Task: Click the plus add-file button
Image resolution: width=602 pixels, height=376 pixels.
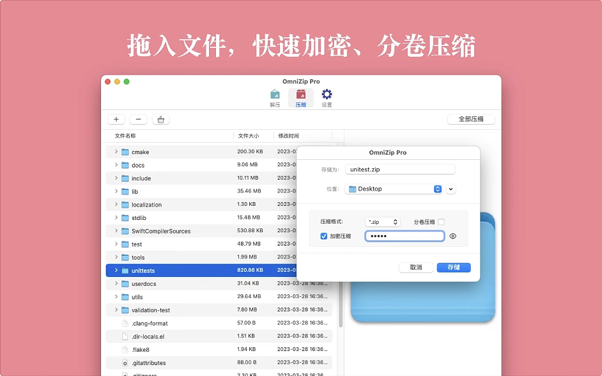Action: (116, 120)
